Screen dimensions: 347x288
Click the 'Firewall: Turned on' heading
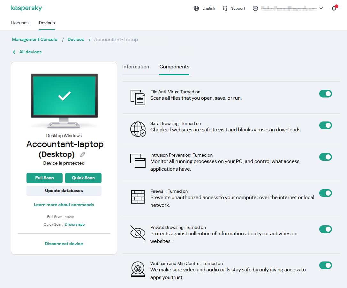(x=169, y=191)
